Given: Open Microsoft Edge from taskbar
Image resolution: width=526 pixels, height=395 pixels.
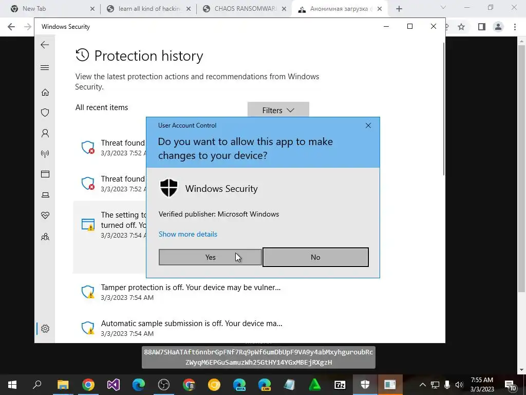Looking at the screenshot, I should coord(139,385).
